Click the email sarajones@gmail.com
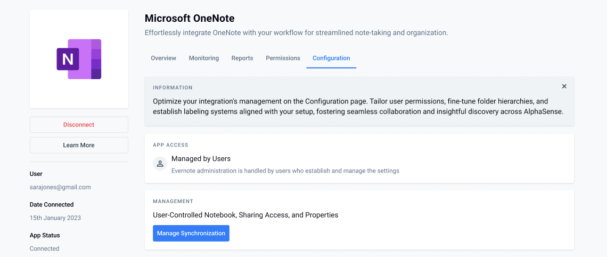 point(60,187)
